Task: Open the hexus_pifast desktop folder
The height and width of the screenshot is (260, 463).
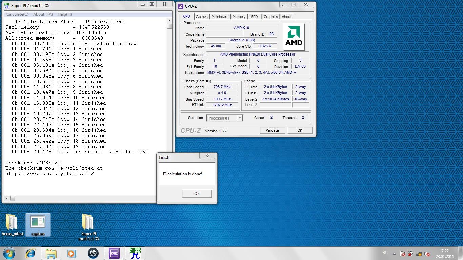Action: click(x=13, y=224)
